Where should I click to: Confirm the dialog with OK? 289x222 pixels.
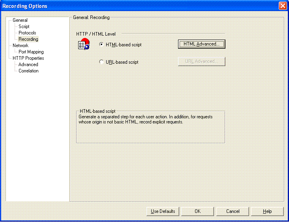[197, 211]
